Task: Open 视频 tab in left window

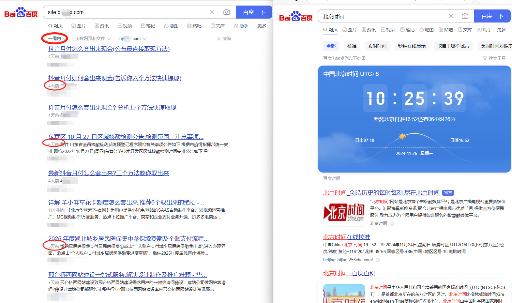Action: click(125, 26)
